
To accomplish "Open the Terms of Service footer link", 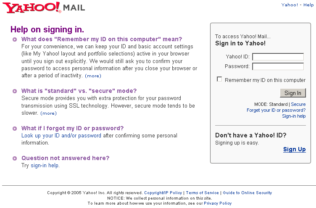I will coord(203,193).
